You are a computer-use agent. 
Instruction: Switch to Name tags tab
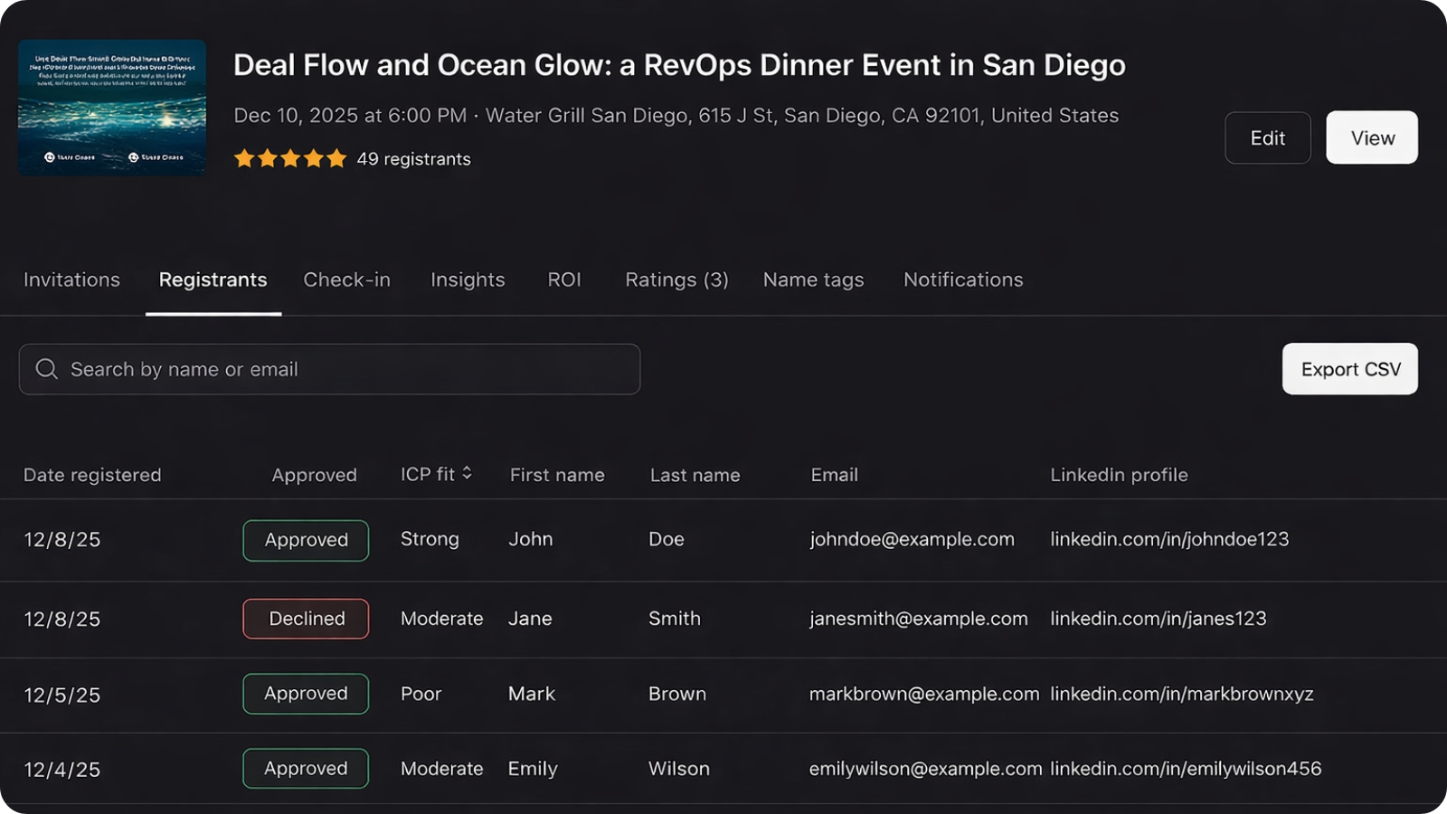[813, 279]
